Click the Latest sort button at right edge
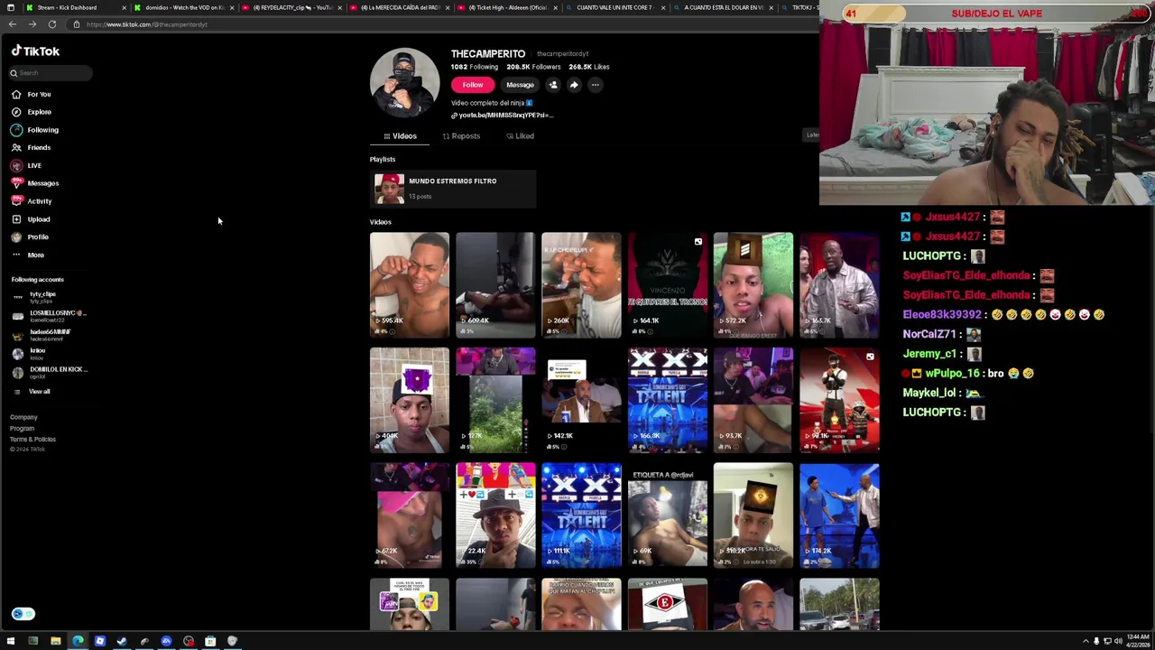 [x=813, y=135]
